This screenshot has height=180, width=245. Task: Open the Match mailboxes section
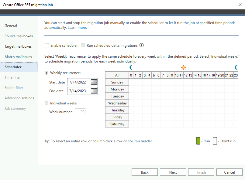[x=18, y=57]
